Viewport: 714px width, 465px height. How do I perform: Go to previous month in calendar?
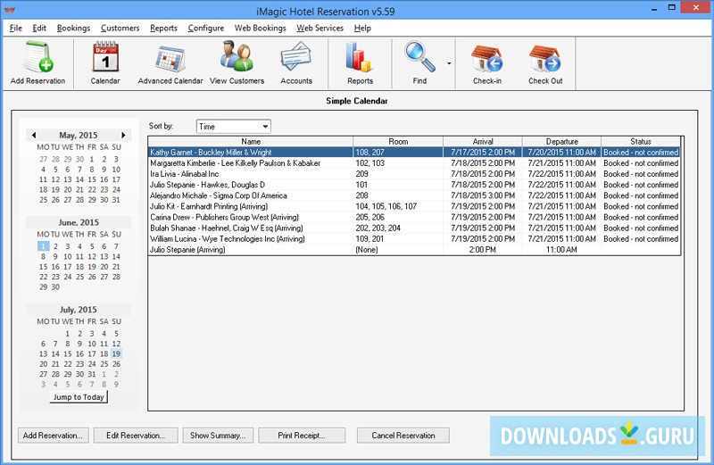pos(34,136)
